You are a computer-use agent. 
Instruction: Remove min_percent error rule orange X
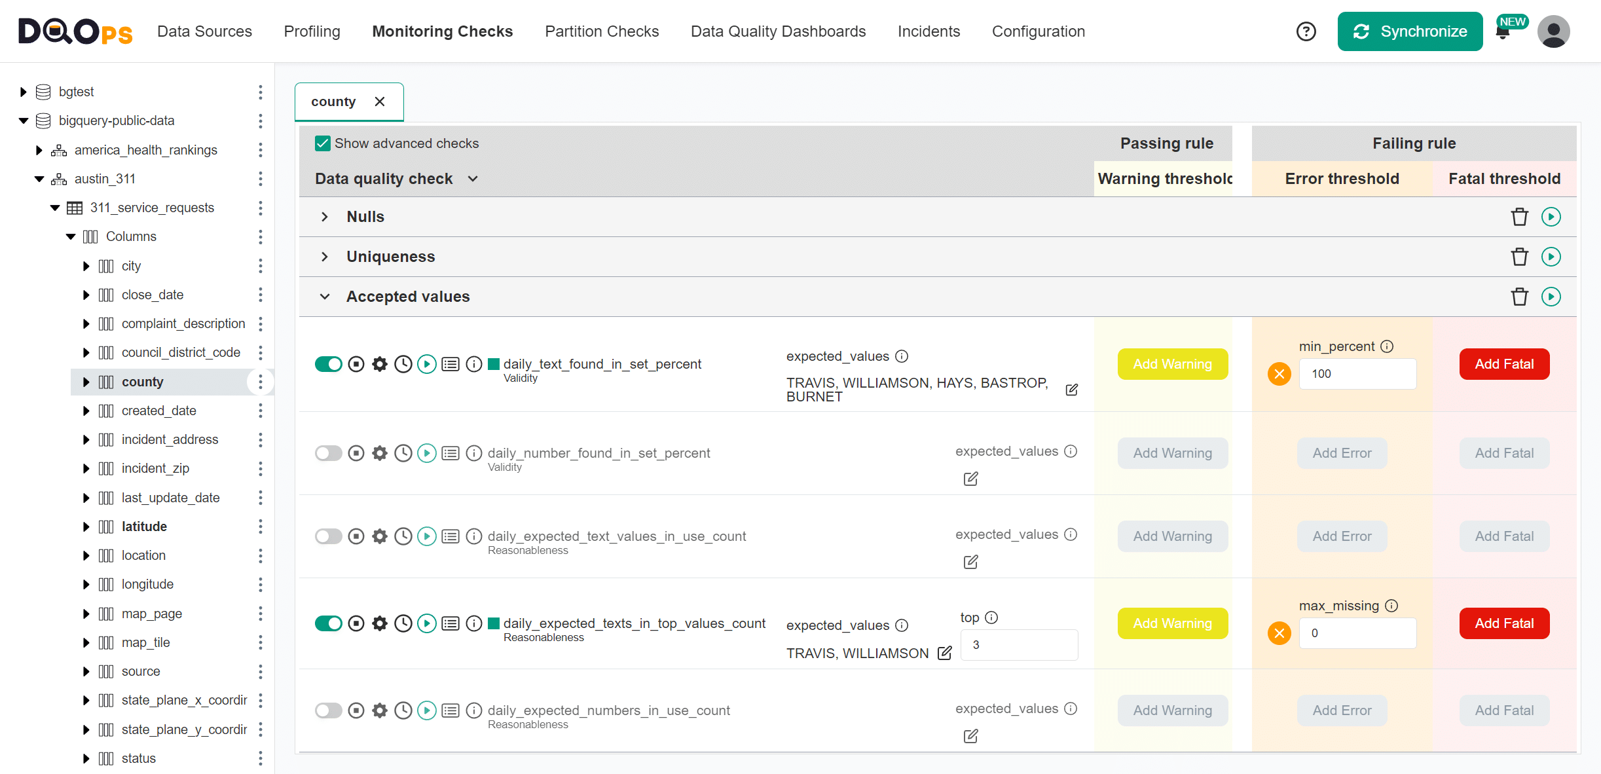[1279, 374]
